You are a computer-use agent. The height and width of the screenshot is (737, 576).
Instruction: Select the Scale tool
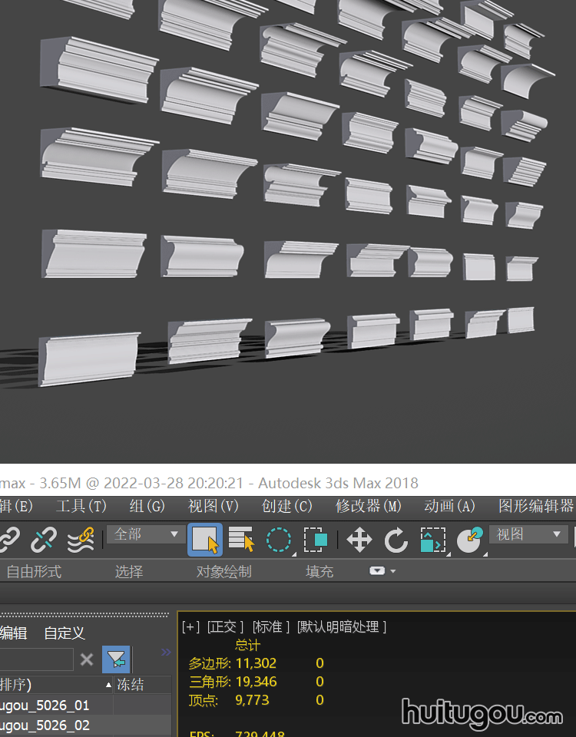coord(433,540)
